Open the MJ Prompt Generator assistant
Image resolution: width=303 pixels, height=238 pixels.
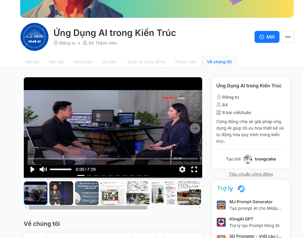tap(251, 205)
